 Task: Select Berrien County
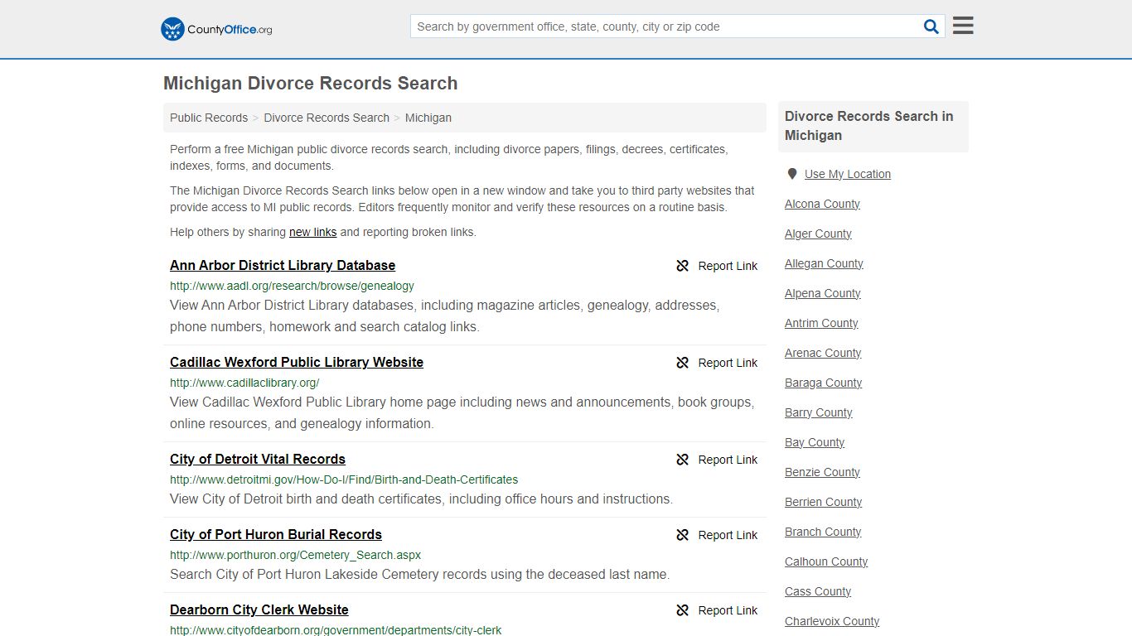pos(823,502)
